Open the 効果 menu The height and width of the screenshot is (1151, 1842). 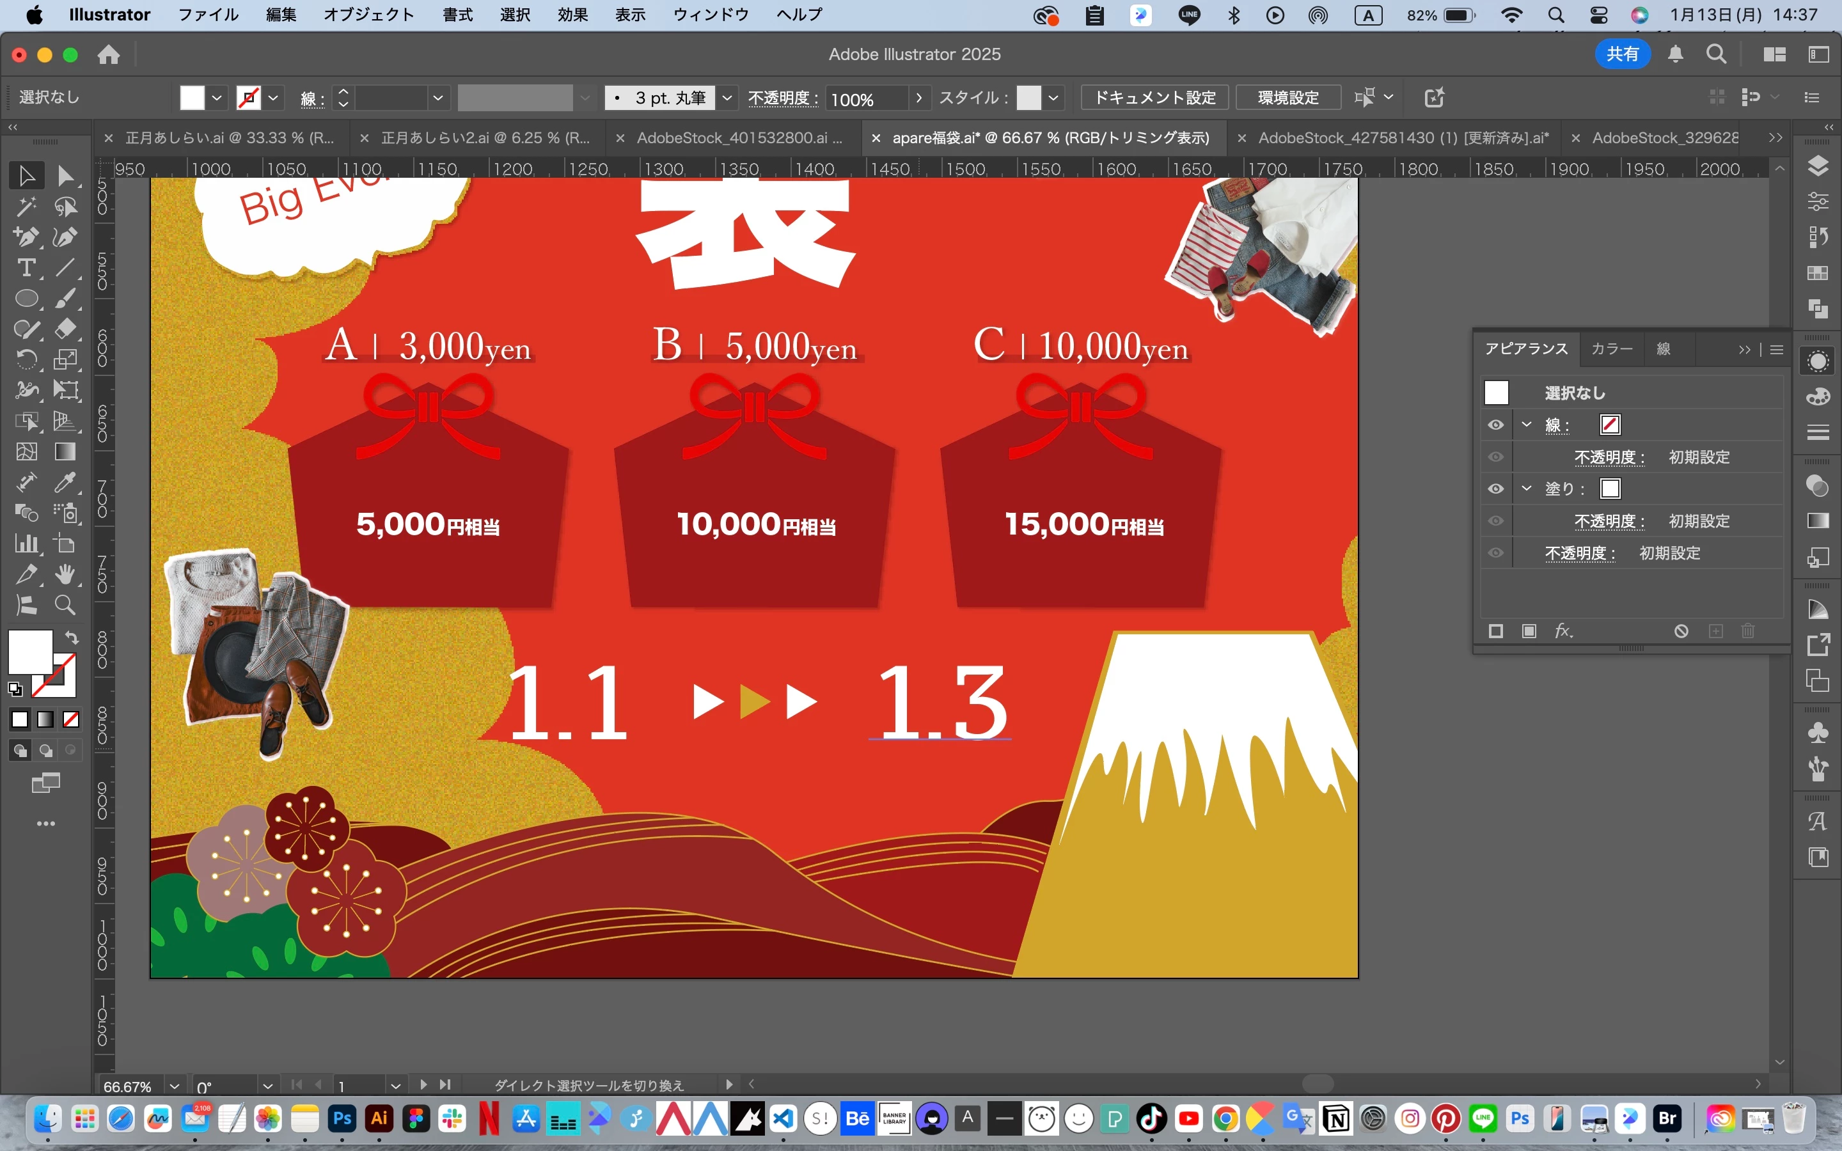tap(572, 15)
